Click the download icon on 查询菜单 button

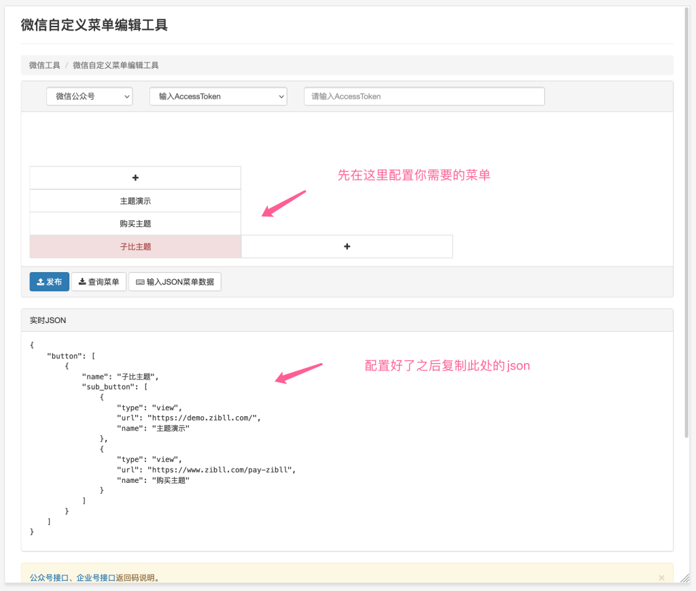(x=83, y=281)
